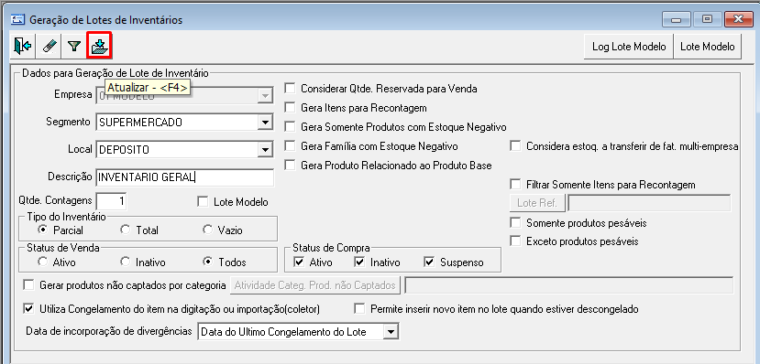Close the Geração de Lotes de Inventários window
This screenshot has width=760, height=364.
point(739,20)
